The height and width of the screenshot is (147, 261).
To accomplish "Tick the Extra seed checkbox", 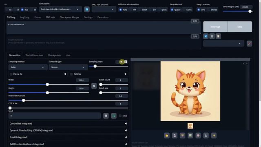I will (120, 116).
